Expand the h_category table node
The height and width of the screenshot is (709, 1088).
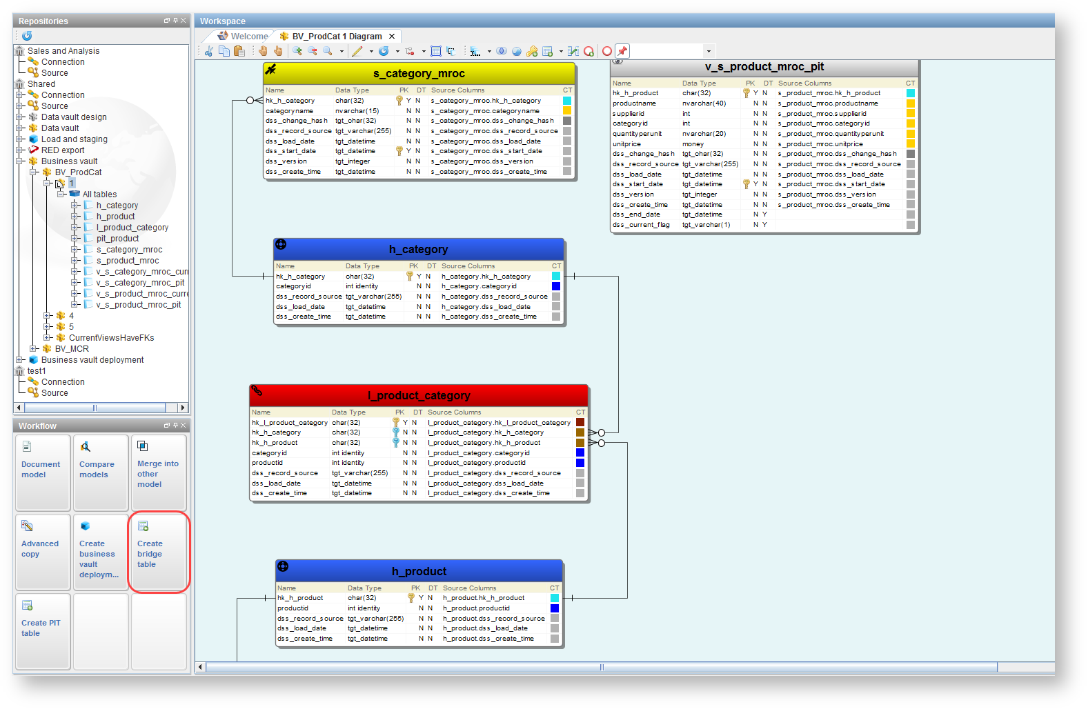click(x=75, y=206)
